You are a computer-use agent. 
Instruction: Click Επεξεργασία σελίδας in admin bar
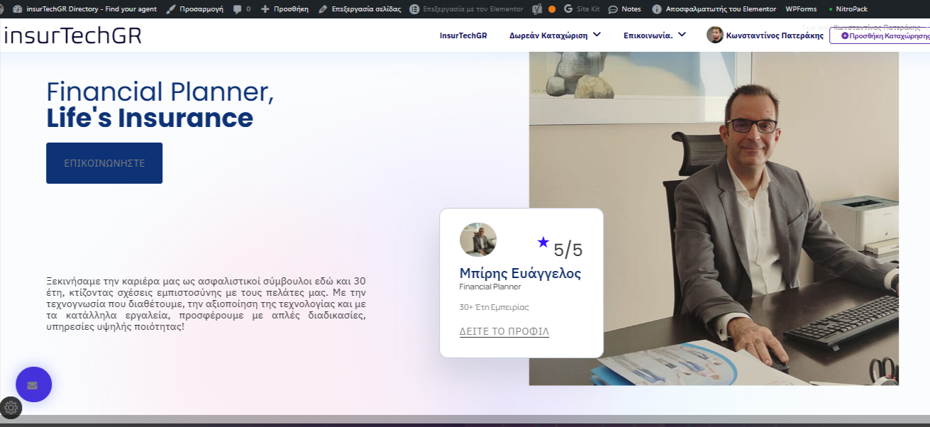click(360, 9)
